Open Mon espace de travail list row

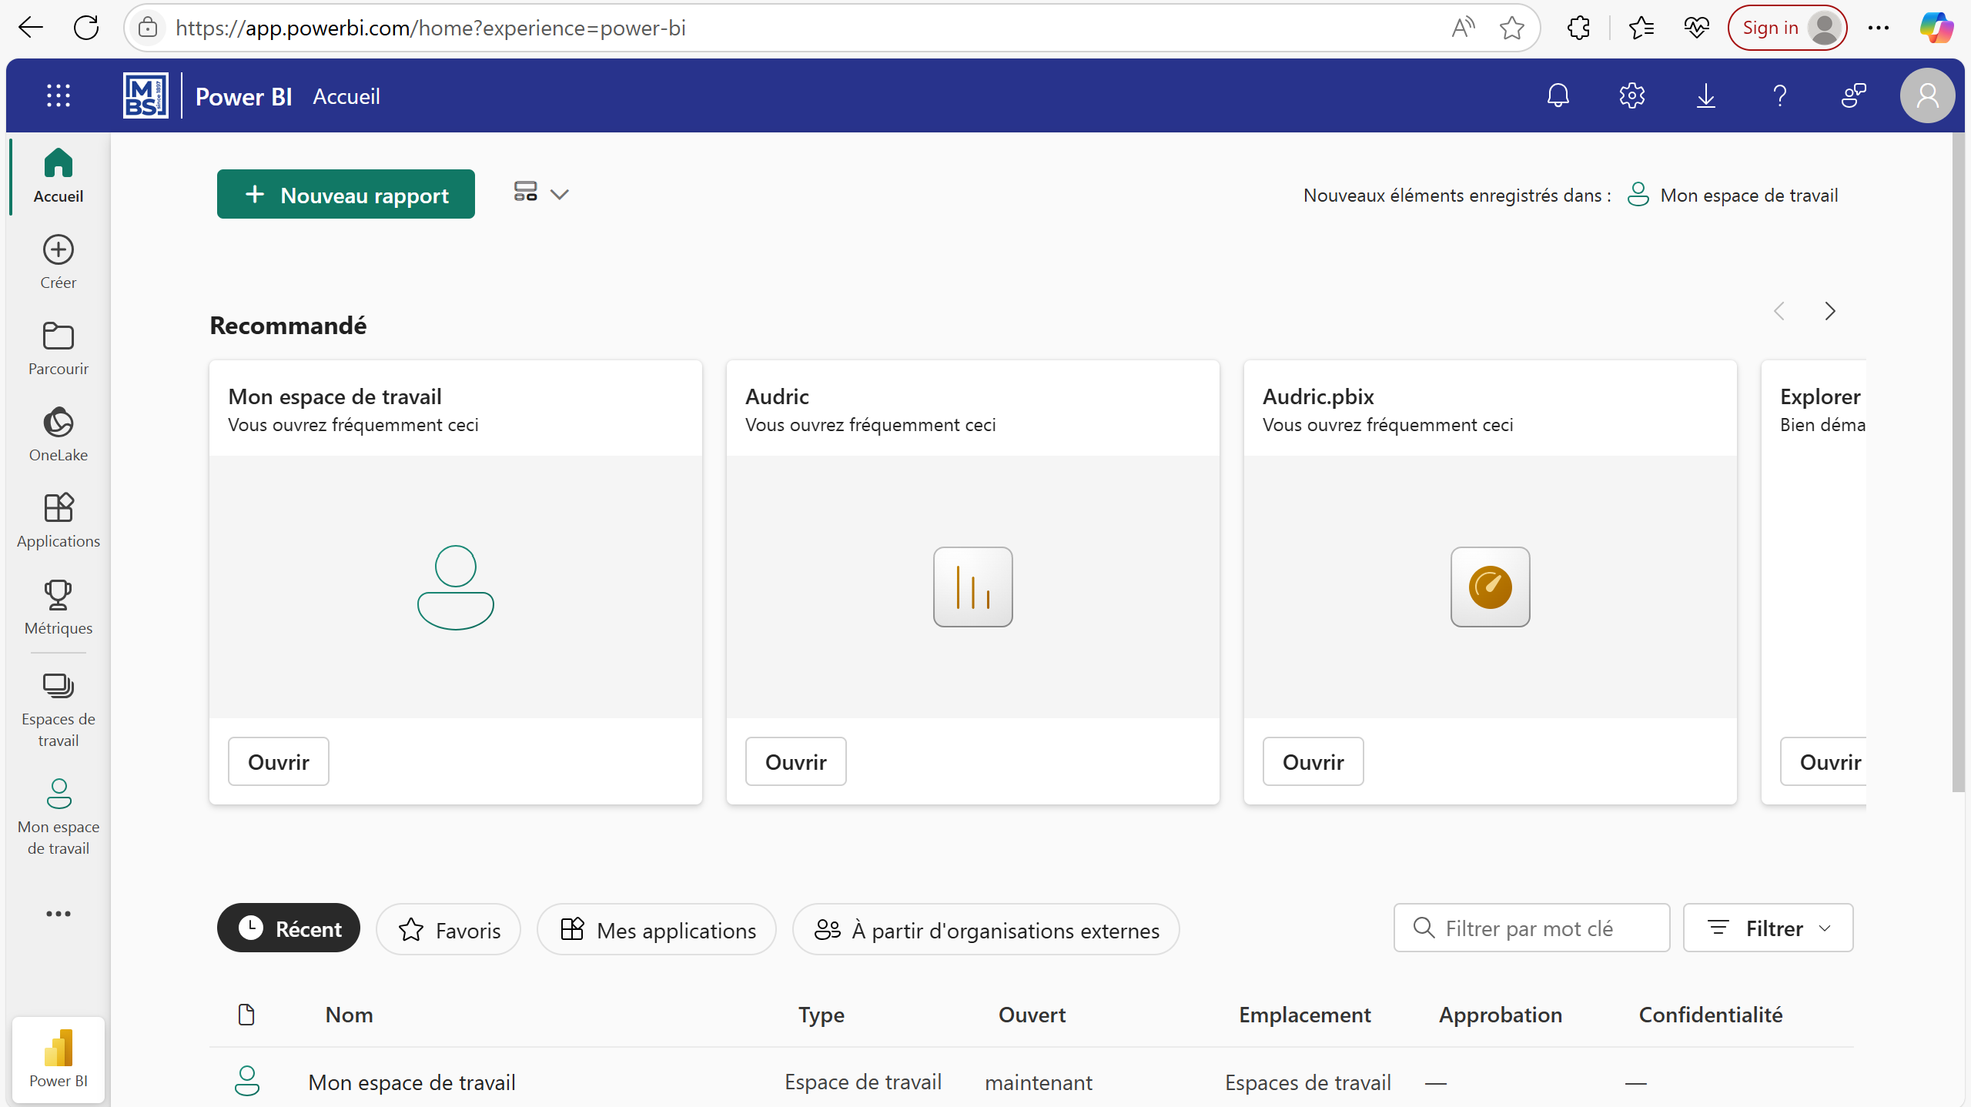coord(1032,1082)
